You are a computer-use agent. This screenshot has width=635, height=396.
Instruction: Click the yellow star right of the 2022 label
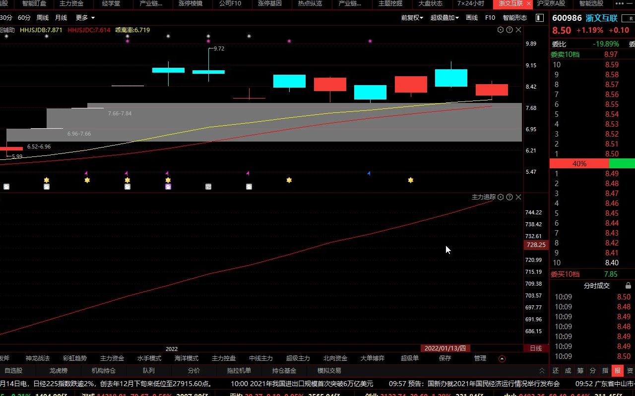click(x=289, y=180)
